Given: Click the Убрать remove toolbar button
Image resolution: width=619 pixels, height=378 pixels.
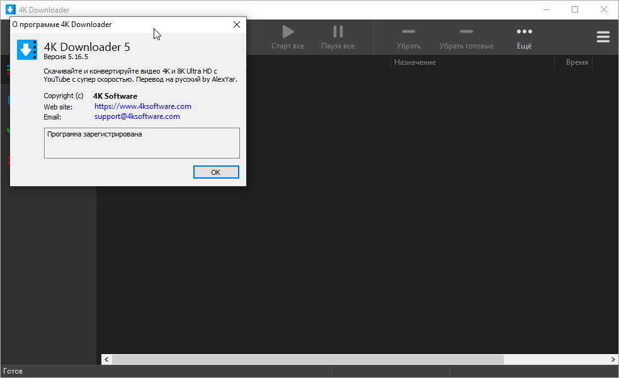Looking at the screenshot, I should tap(408, 38).
